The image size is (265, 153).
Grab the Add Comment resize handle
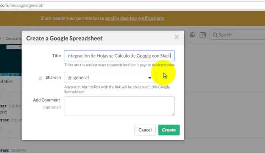(173, 114)
